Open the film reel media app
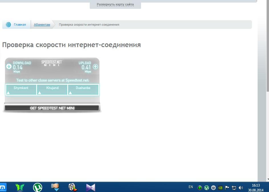 coord(73,187)
